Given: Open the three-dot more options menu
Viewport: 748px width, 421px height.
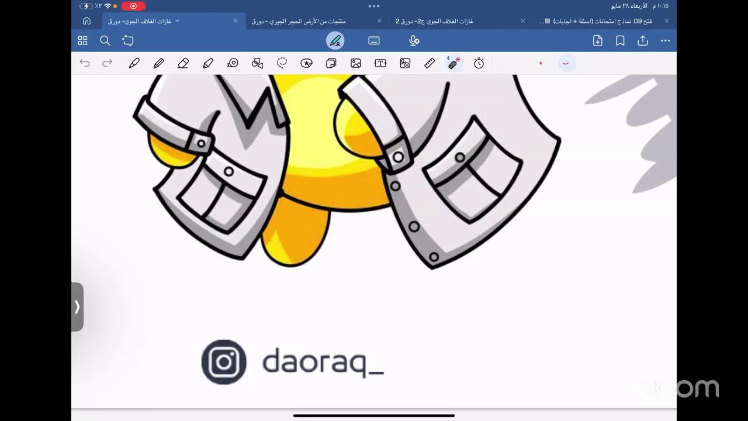Looking at the screenshot, I should (x=665, y=40).
